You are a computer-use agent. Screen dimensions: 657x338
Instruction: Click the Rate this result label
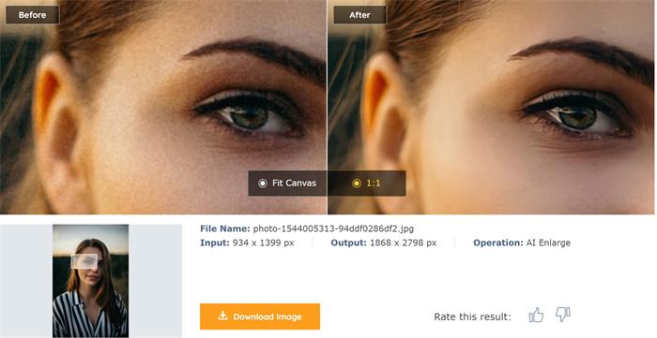(473, 316)
